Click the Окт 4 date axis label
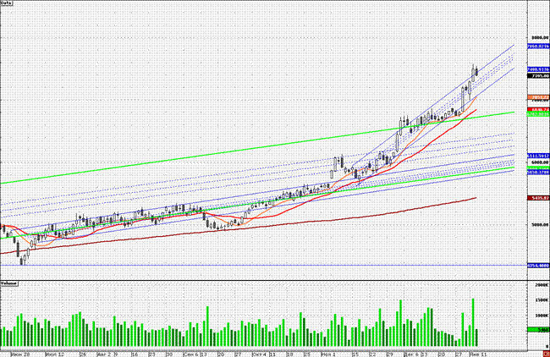550x357 pixels. 260,354
